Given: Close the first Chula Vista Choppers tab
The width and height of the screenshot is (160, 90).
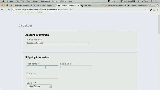Looking at the screenshot, I should click(x=31, y=6).
